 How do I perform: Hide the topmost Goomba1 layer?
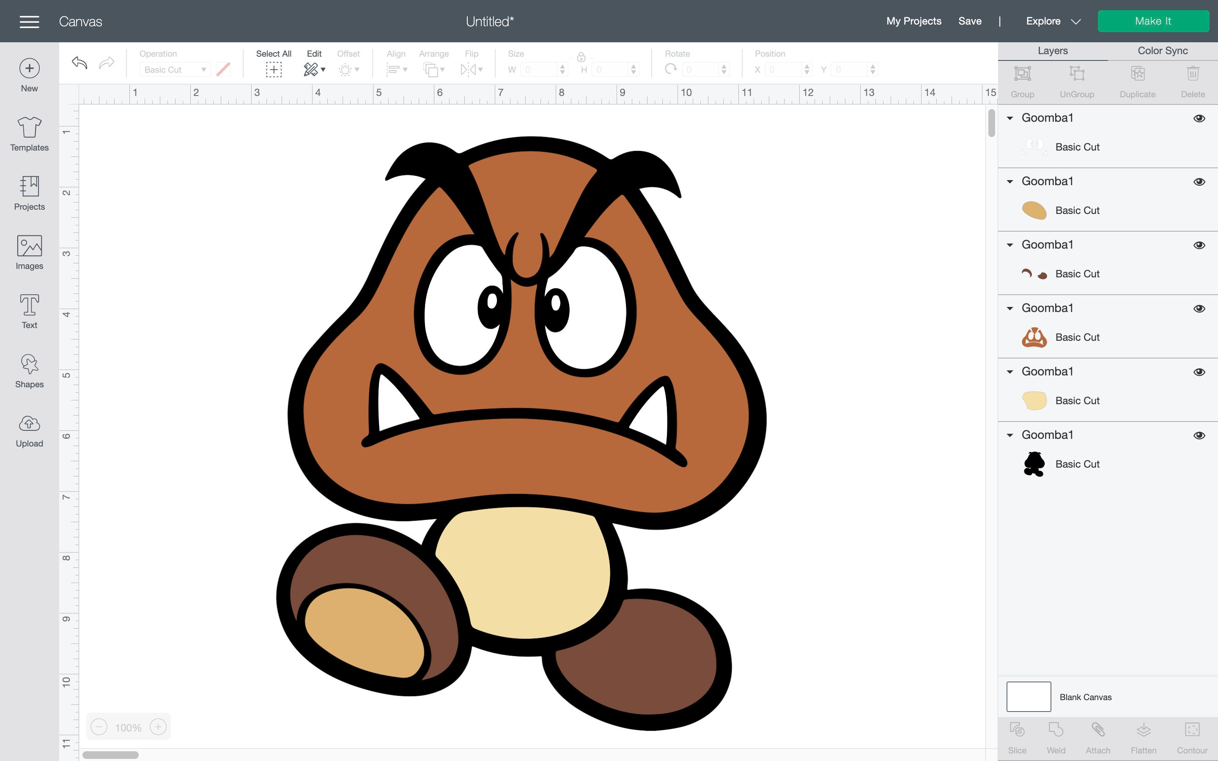click(x=1200, y=118)
